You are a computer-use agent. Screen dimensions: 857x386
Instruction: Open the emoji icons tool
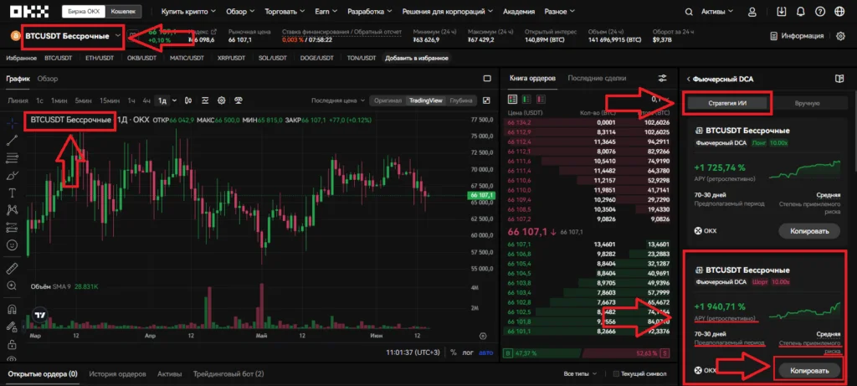click(x=12, y=245)
